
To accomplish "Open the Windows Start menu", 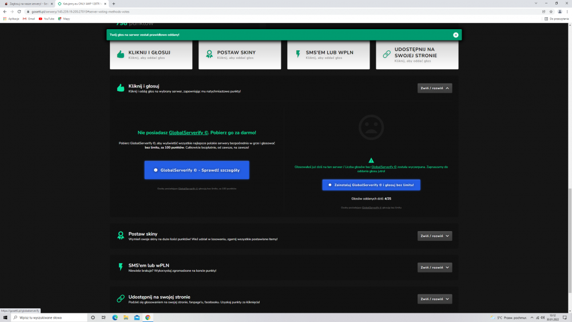I will pyautogui.click(x=5, y=317).
